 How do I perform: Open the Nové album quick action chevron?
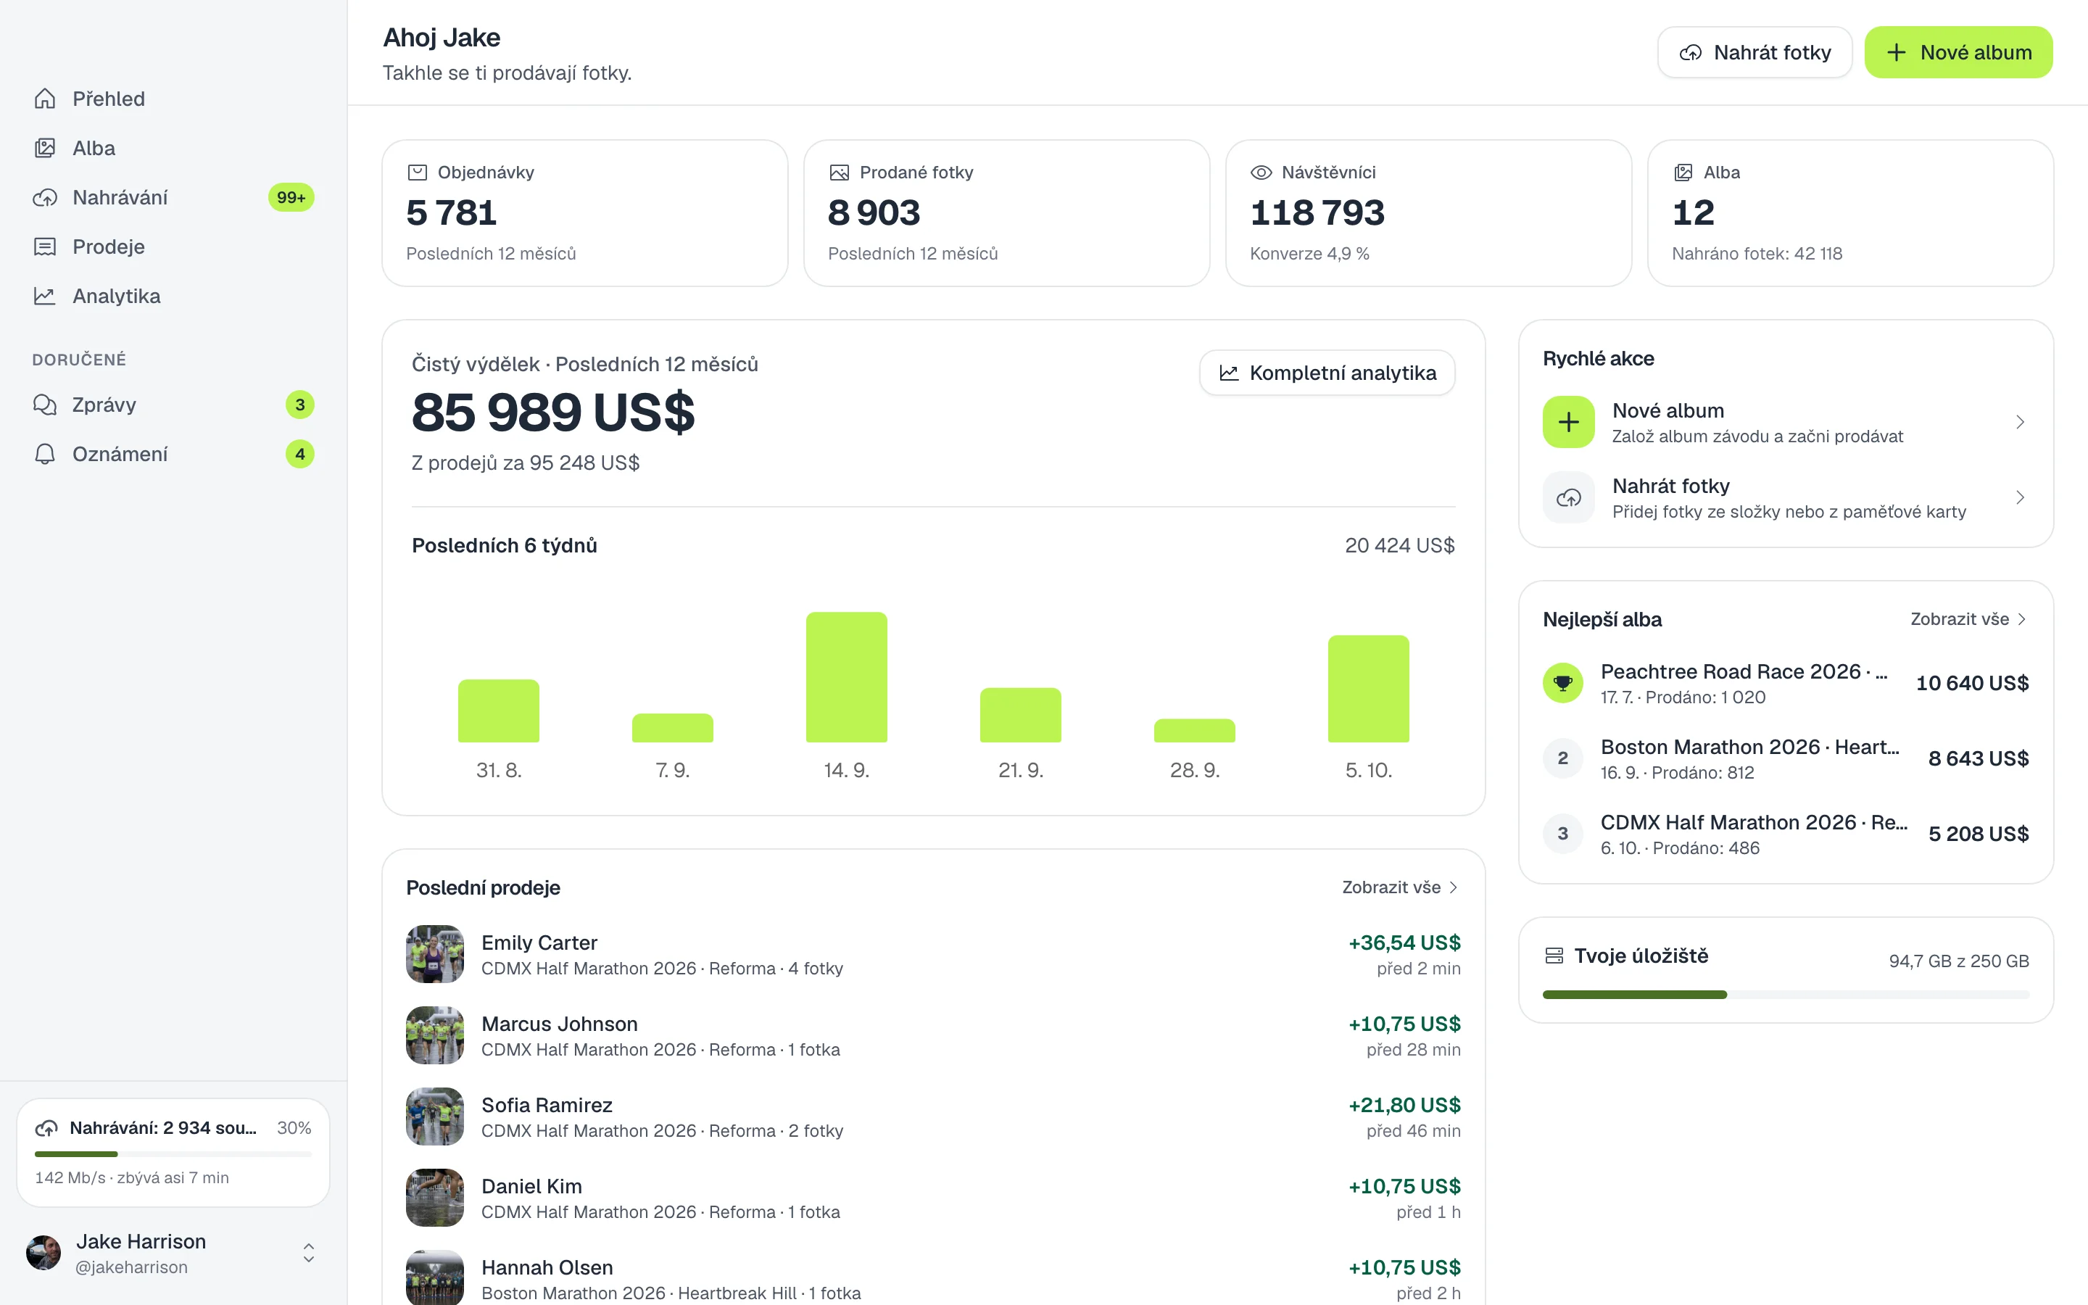pyautogui.click(x=2019, y=422)
